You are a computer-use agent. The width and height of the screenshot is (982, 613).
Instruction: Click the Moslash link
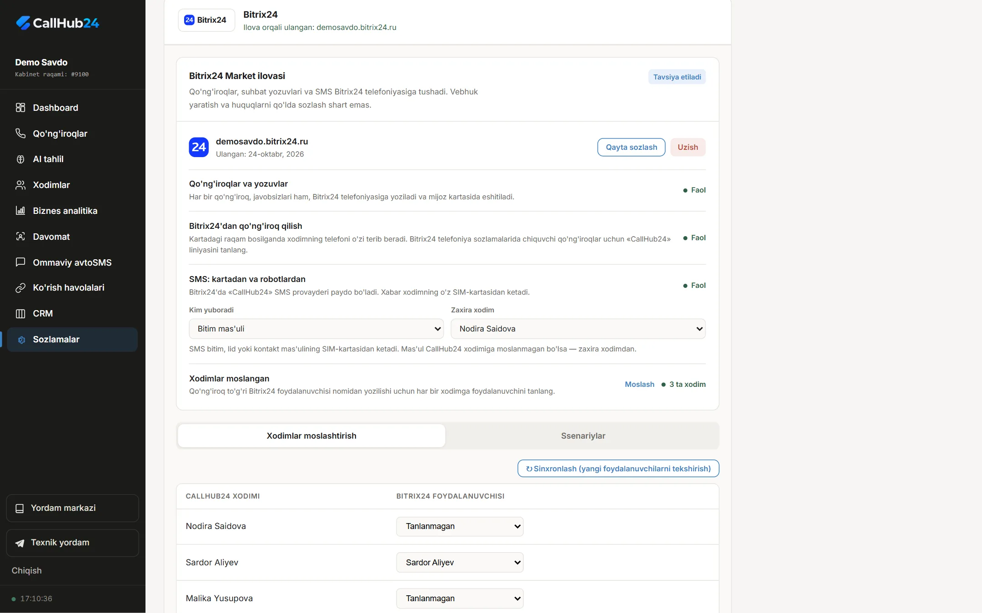tap(639, 384)
